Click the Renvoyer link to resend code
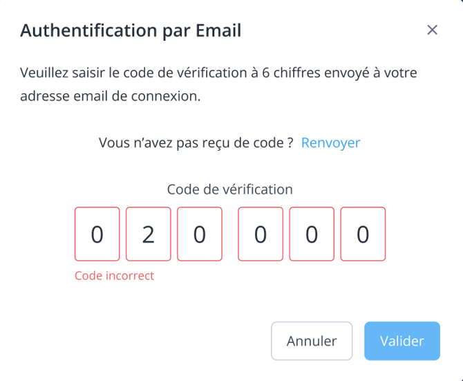This screenshot has height=381, width=463. (x=330, y=143)
